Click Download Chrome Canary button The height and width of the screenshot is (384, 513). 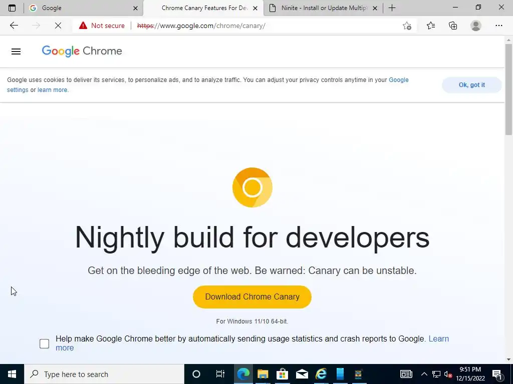[x=252, y=297]
